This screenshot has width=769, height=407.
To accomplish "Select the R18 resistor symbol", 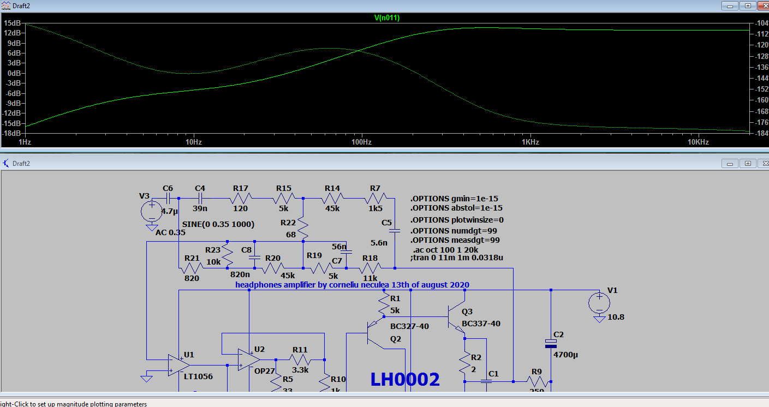I will click(x=370, y=268).
